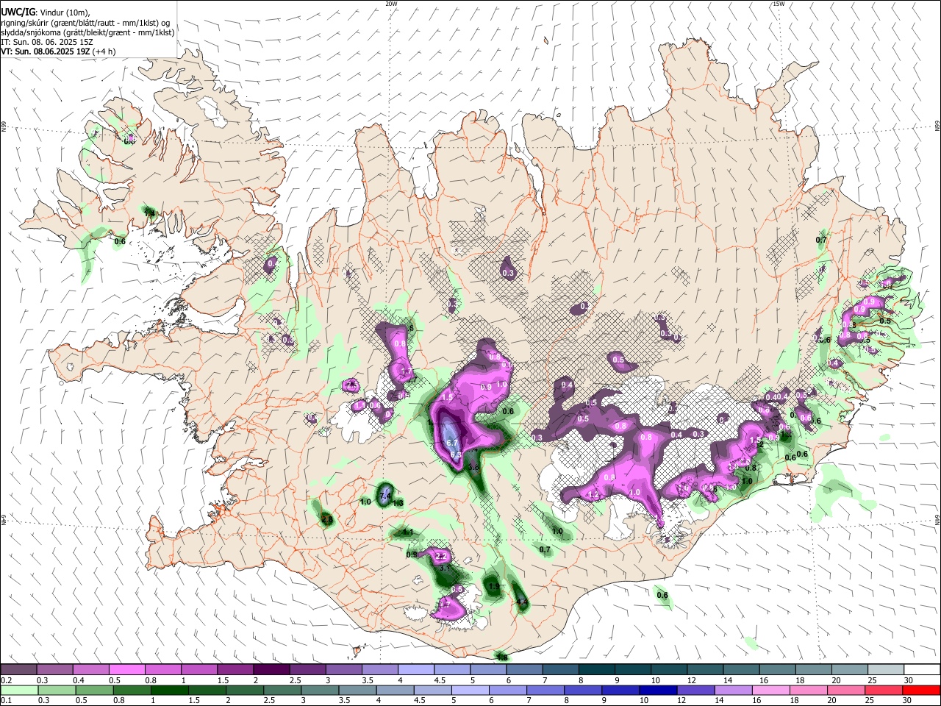Screen dimensions: 941x706
Task: Click the 3.6 precipitation value on the map
Action: point(473,467)
